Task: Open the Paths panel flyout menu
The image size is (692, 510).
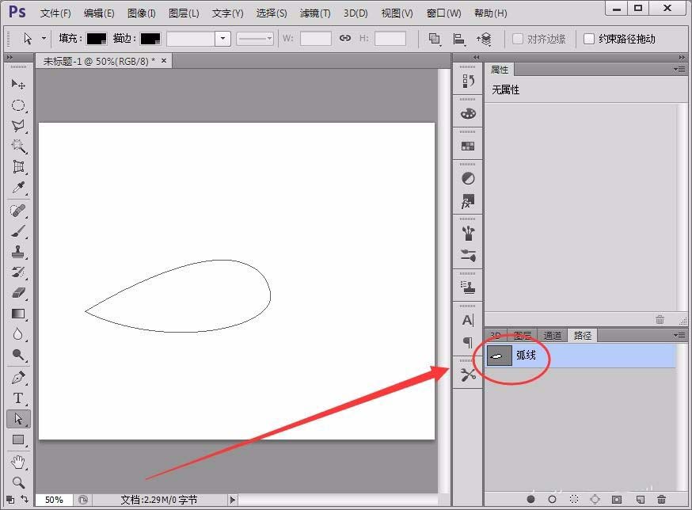Action: (x=681, y=335)
